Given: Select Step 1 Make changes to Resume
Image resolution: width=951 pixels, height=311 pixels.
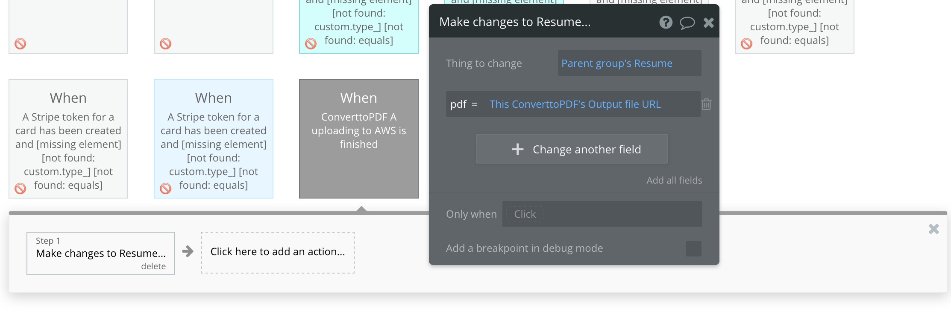Looking at the screenshot, I should (x=100, y=253).
